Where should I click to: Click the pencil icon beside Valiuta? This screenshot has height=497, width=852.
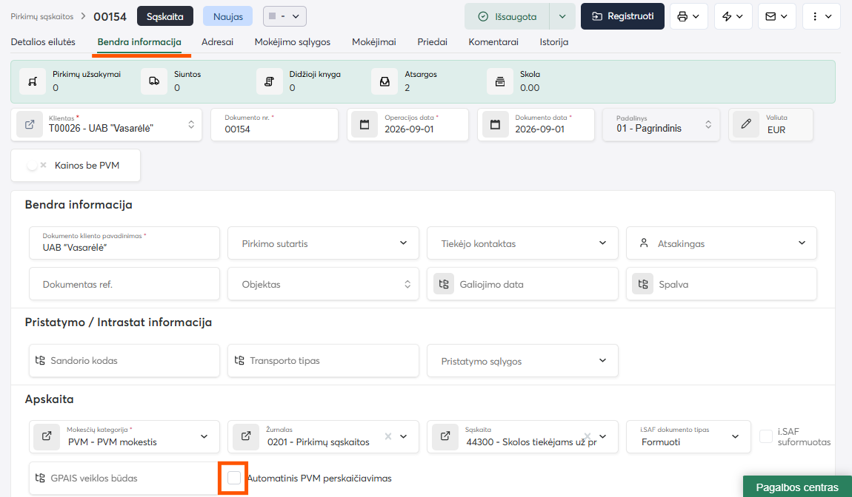746,125
